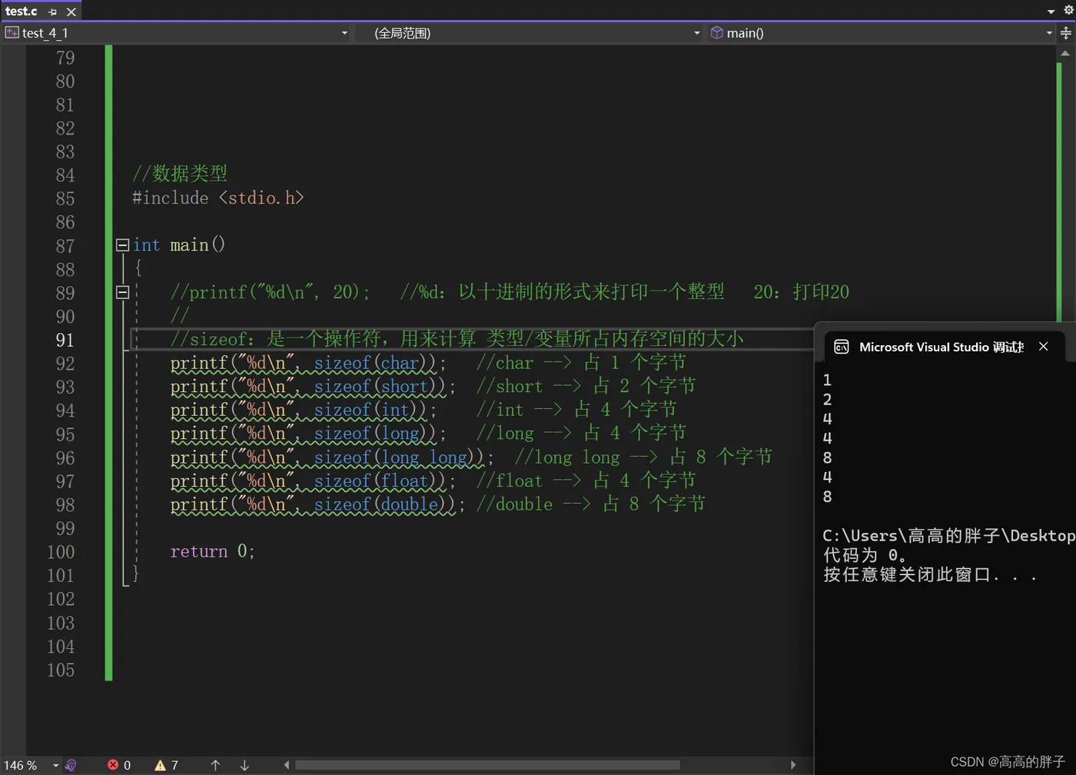Click sizeof(float) on line 97

click(x=380, y=481)
